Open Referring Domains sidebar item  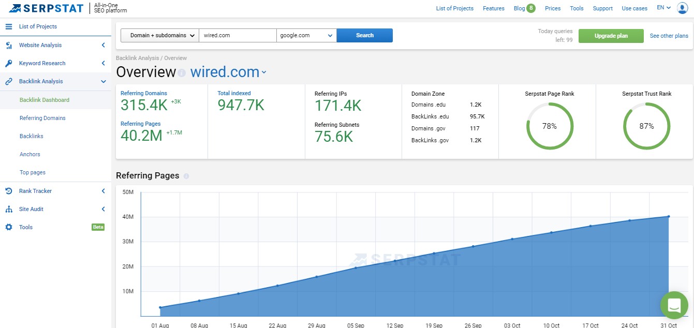tap(42, 118)
